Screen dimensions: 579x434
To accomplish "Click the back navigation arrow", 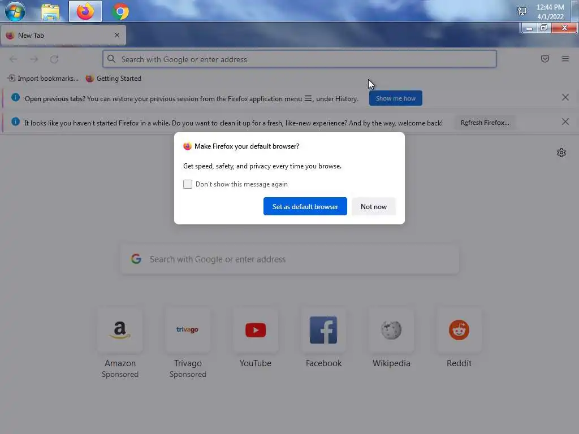I will pos(14,59).
